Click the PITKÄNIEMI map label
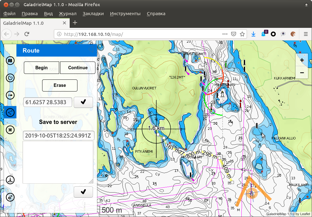The width and height of the screenshot is (312, 217). coord(144,151)
